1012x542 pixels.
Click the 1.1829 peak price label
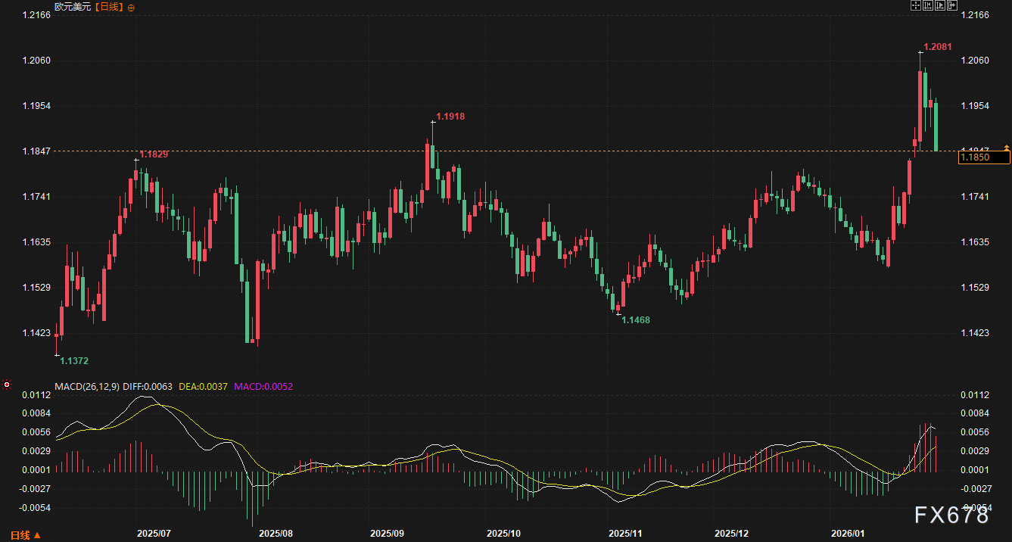154,154
